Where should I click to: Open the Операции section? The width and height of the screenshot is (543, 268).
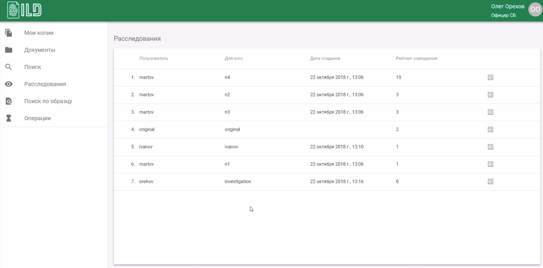click(x=37, y=118)
